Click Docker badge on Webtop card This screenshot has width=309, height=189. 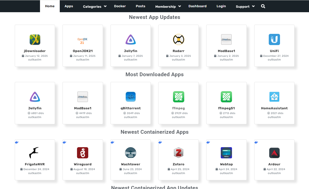pyautogui.click(x=208, y=142)
